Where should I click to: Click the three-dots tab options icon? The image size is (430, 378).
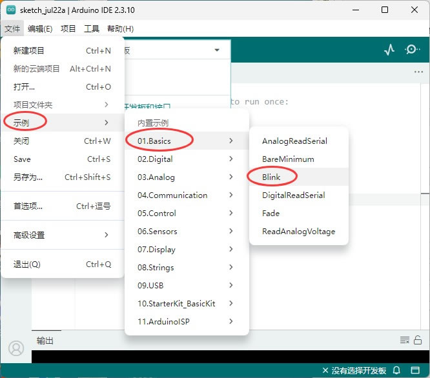tap(418, 72)
